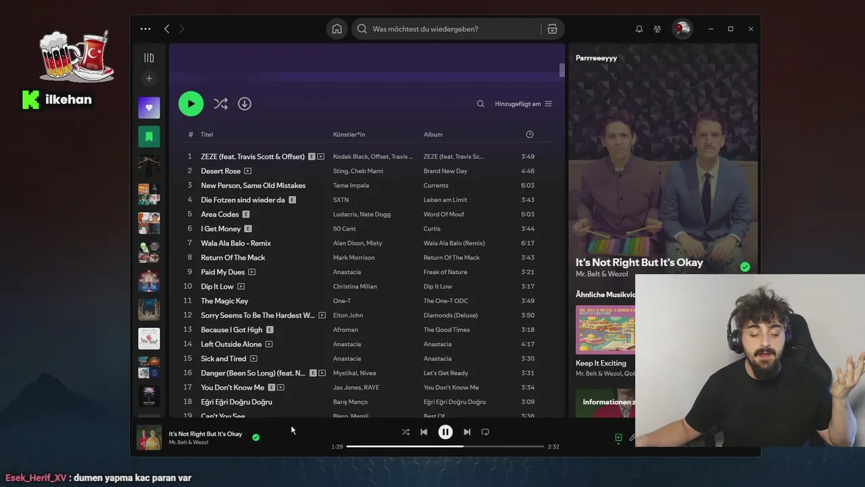Expand Your Library sidebar icon
Screen dimensions: 865x487
(x=149, y=58)
